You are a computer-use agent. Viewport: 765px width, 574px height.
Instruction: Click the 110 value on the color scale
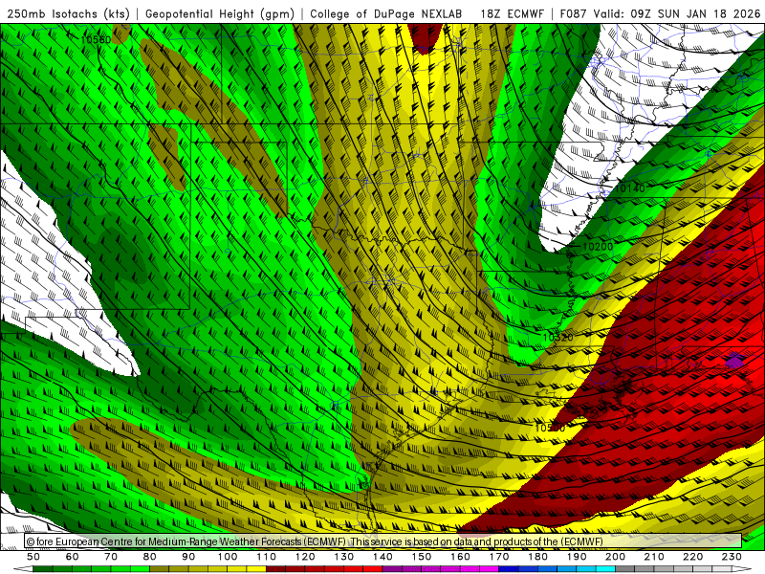267,557
